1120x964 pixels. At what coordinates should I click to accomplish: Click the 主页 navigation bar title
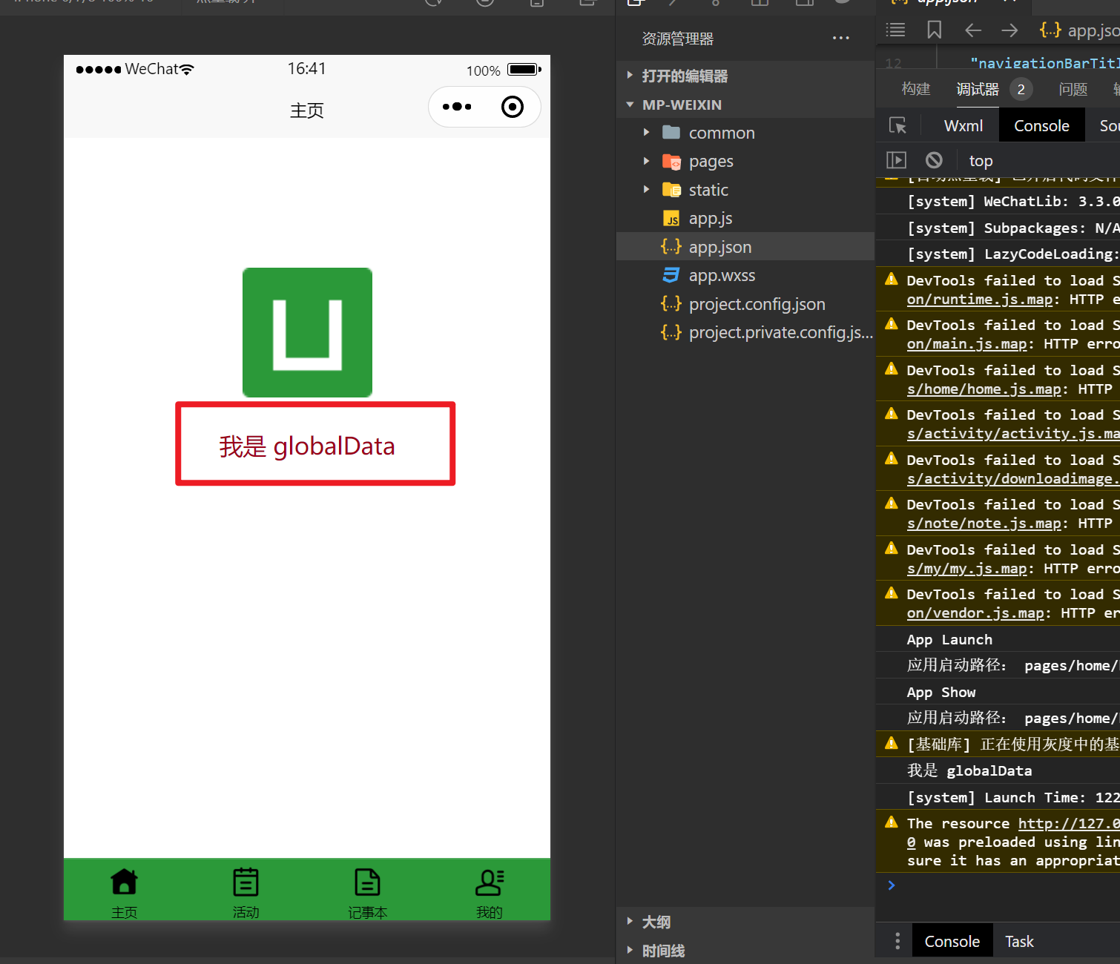(306, 110)
